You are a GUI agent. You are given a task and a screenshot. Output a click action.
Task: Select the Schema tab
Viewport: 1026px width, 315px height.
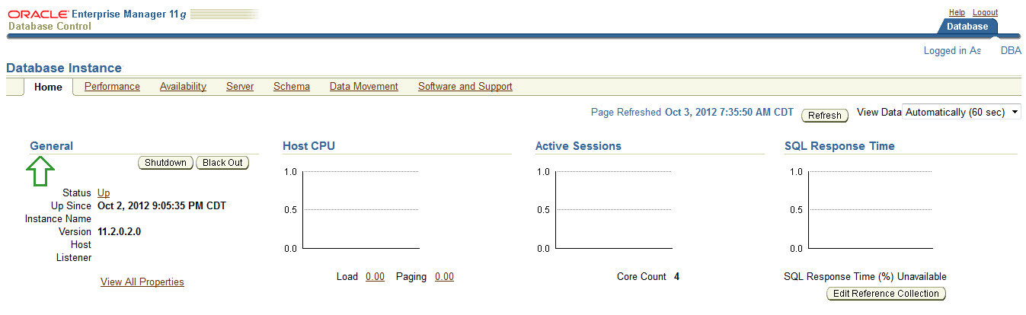(x=292, y=87)
